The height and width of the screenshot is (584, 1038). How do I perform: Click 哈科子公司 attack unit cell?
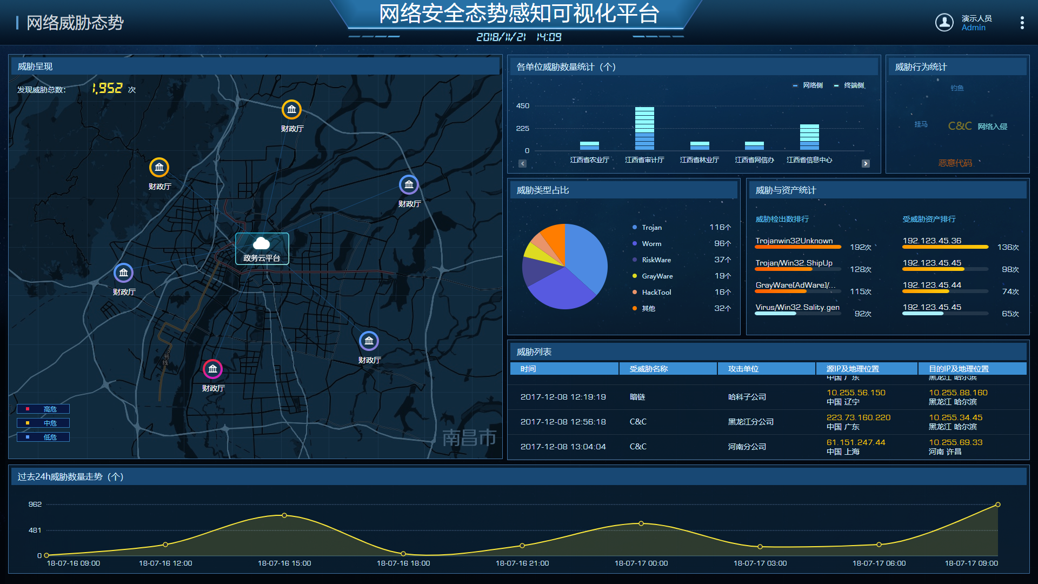(747, 397)
